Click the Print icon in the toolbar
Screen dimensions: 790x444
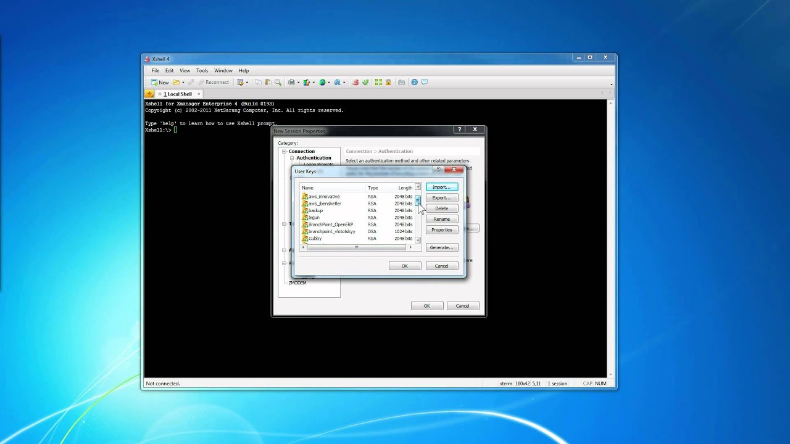(x=292, y=82)
